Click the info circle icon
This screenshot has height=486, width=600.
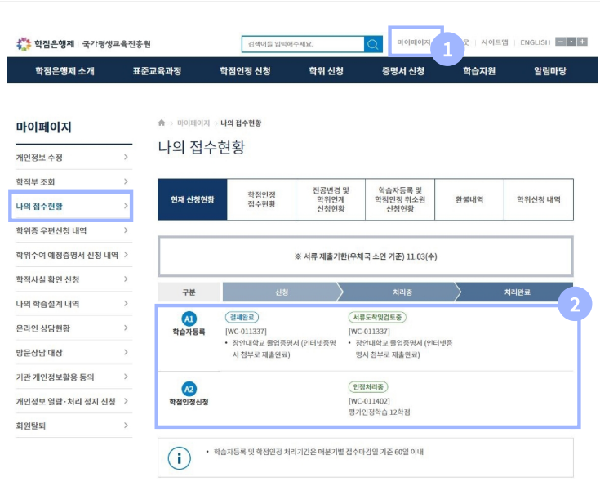coord(179,458)
